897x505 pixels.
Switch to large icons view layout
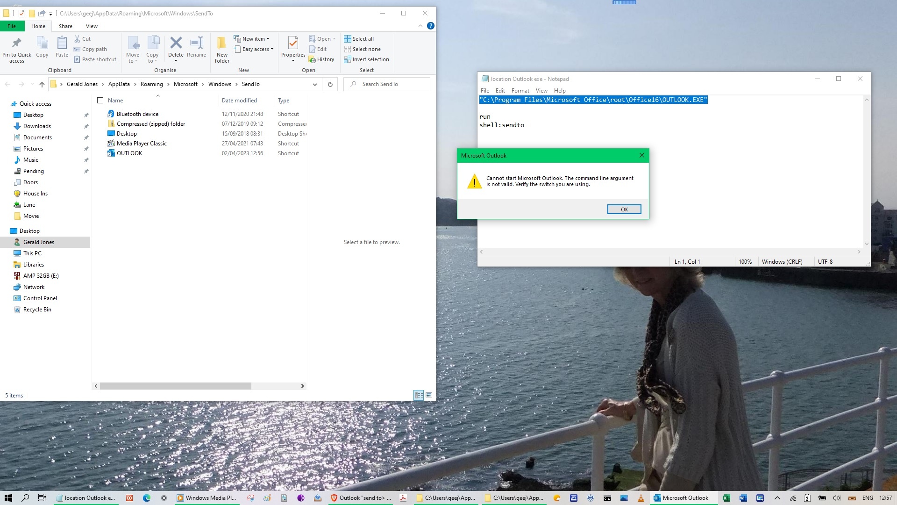pos(429,395)
